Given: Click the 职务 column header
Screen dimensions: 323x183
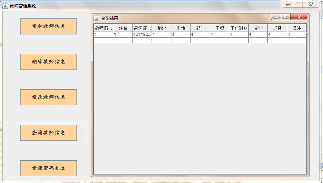Looking at the screenshot, I should [277, 28].
